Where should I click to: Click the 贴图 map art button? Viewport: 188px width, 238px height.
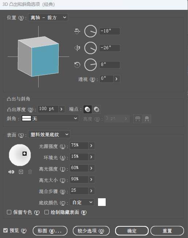point(50,231)
